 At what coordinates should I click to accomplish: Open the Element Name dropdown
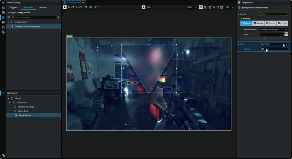[x=274, y=30]
